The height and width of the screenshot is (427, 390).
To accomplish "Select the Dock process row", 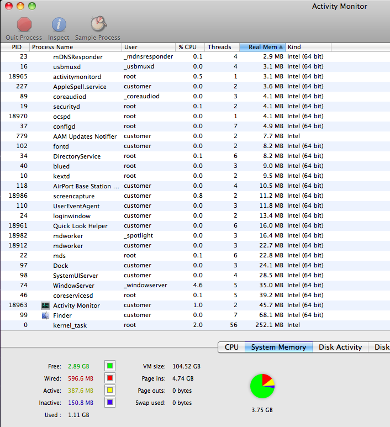I will [195, 265].
